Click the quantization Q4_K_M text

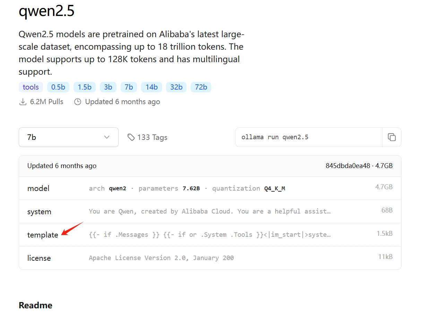click(x=249, y=188)
